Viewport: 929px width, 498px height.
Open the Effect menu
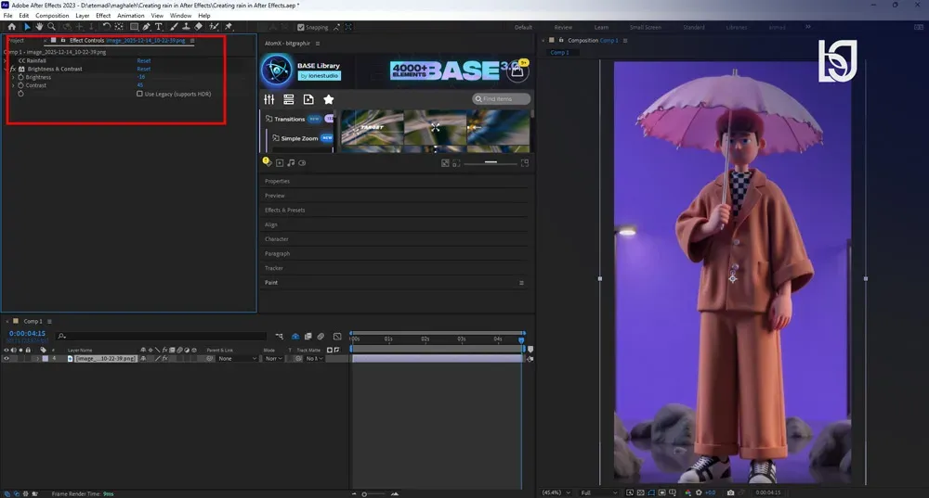pos(103,16)
